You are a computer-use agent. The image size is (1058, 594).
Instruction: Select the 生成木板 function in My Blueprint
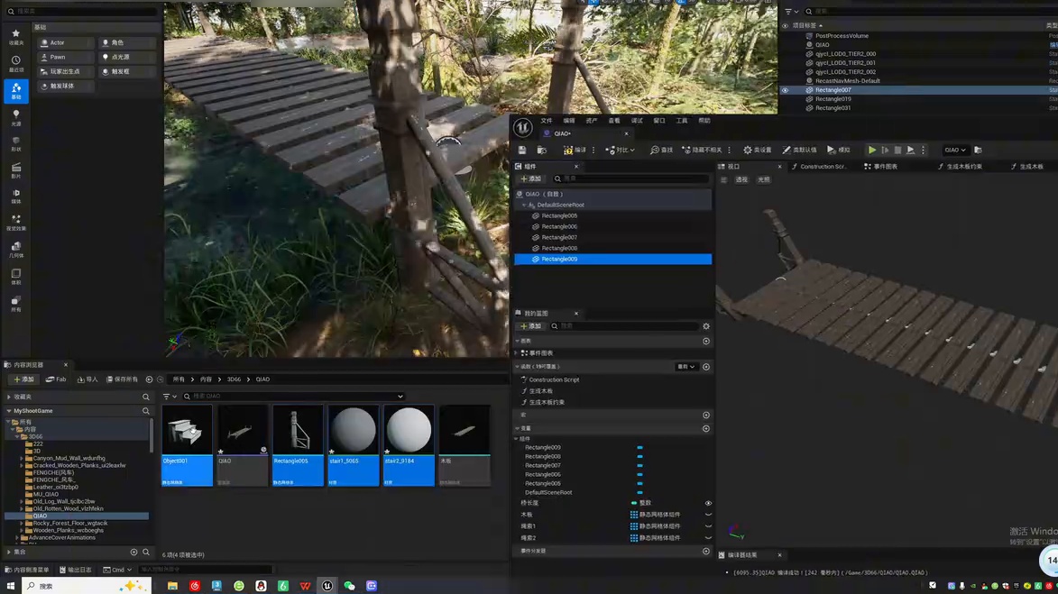click(540, 391)
